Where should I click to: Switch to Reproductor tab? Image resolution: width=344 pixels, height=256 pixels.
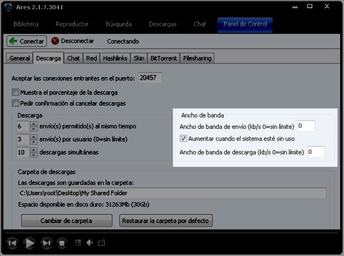click(72, 24)
